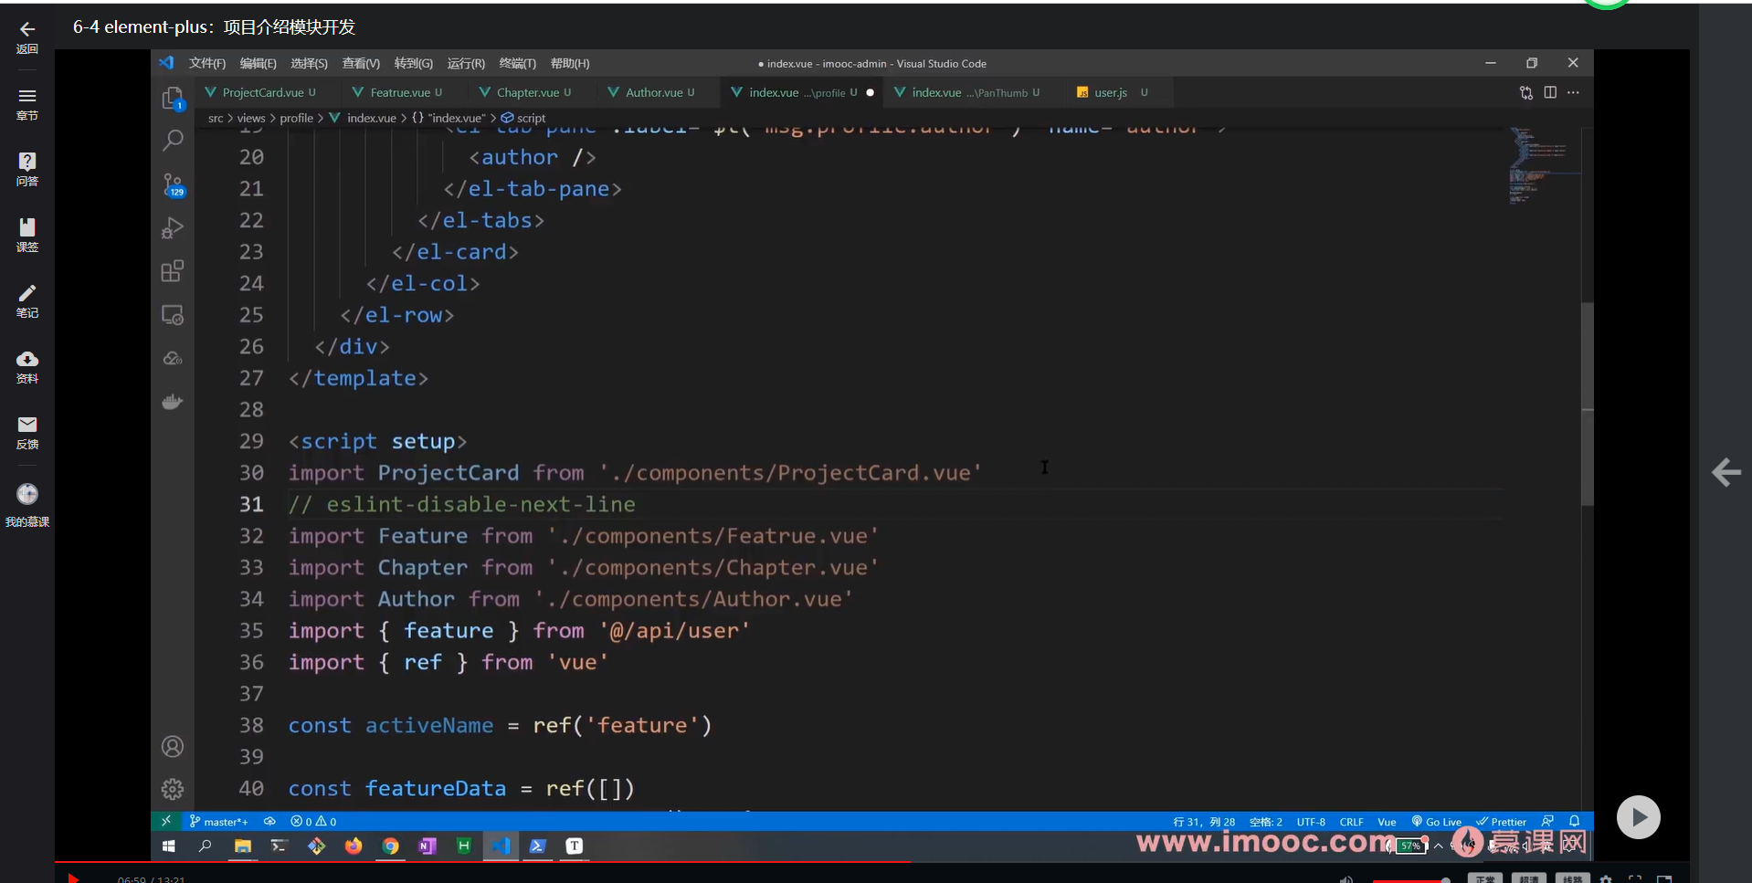
Task: Click the large video play button
Action: coord(1639,817)
